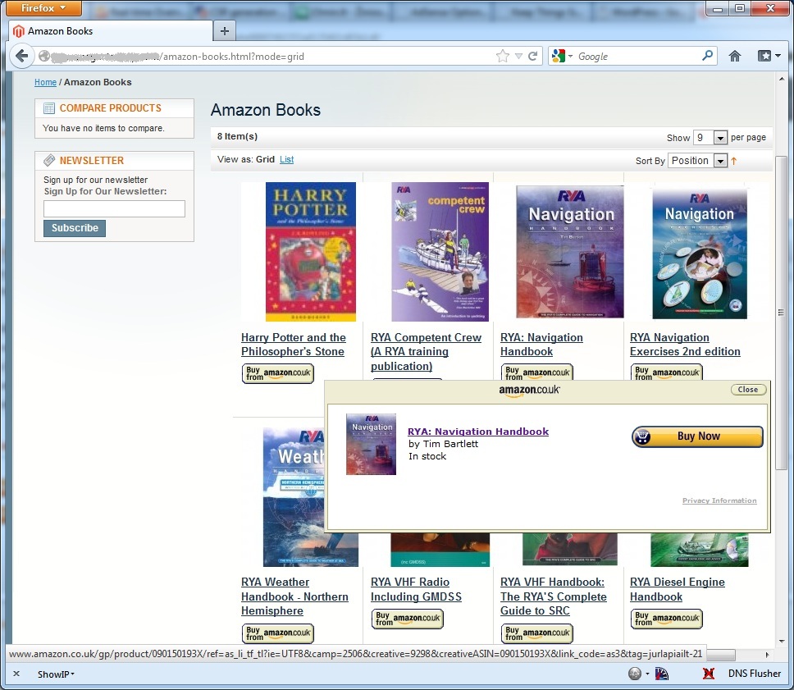This screenshot has width=794, height=690.
Task: Open the Firefox application menu
Action: tap(43, 8)
